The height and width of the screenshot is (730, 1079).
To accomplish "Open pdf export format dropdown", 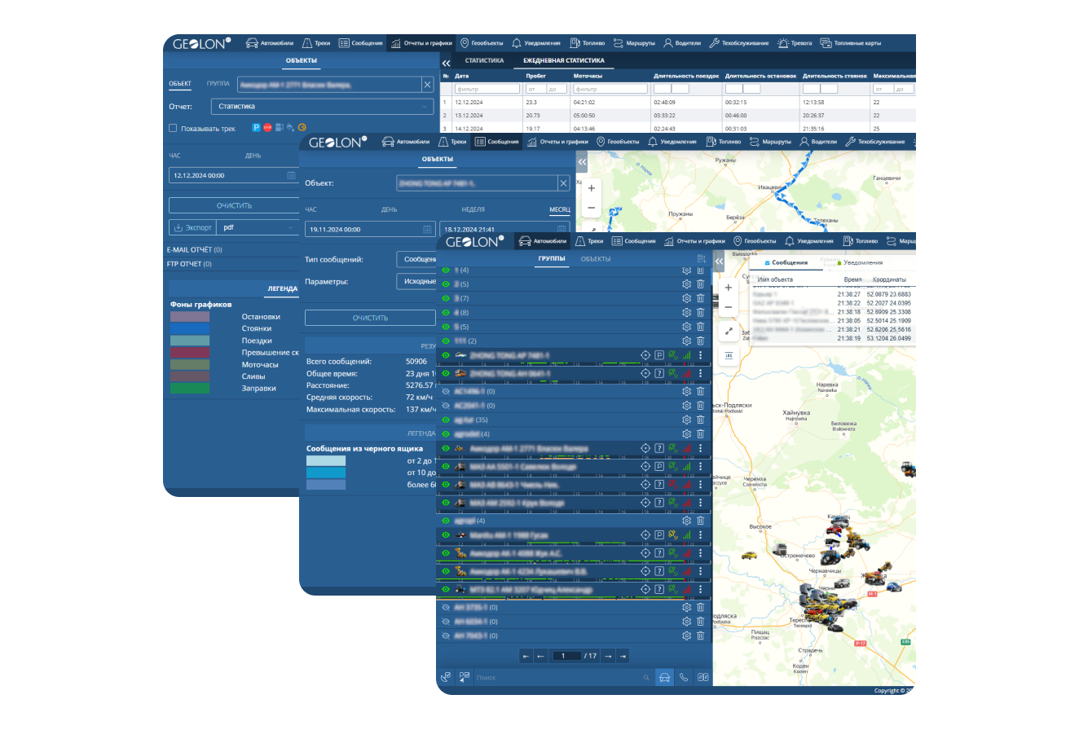I will click(x=258, y=227).
